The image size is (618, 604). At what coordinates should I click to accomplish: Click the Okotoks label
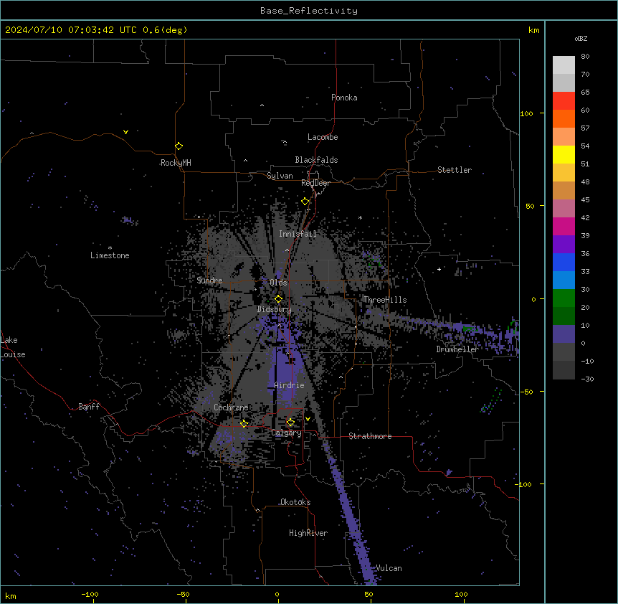pos(295,502)
